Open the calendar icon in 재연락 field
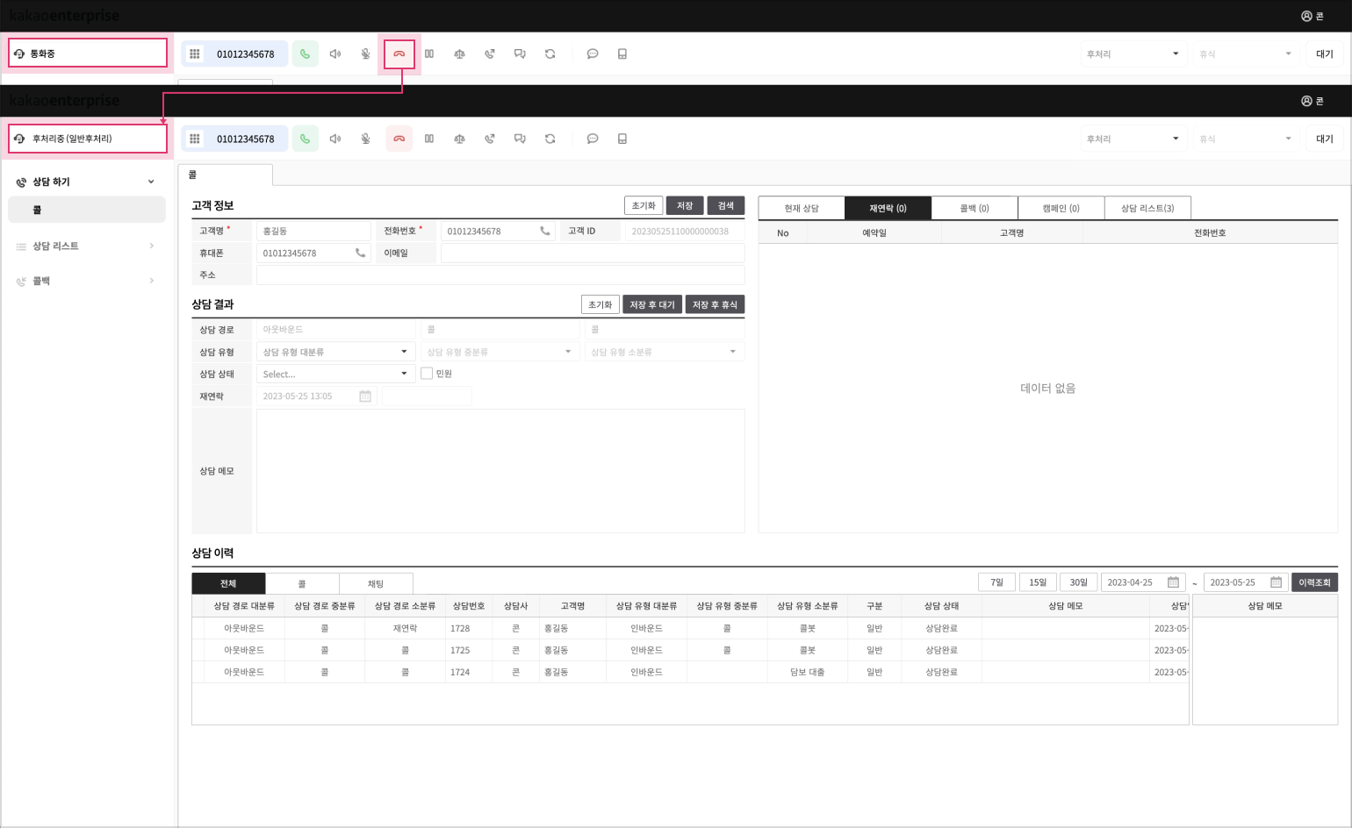 click(x=365, y=396)
